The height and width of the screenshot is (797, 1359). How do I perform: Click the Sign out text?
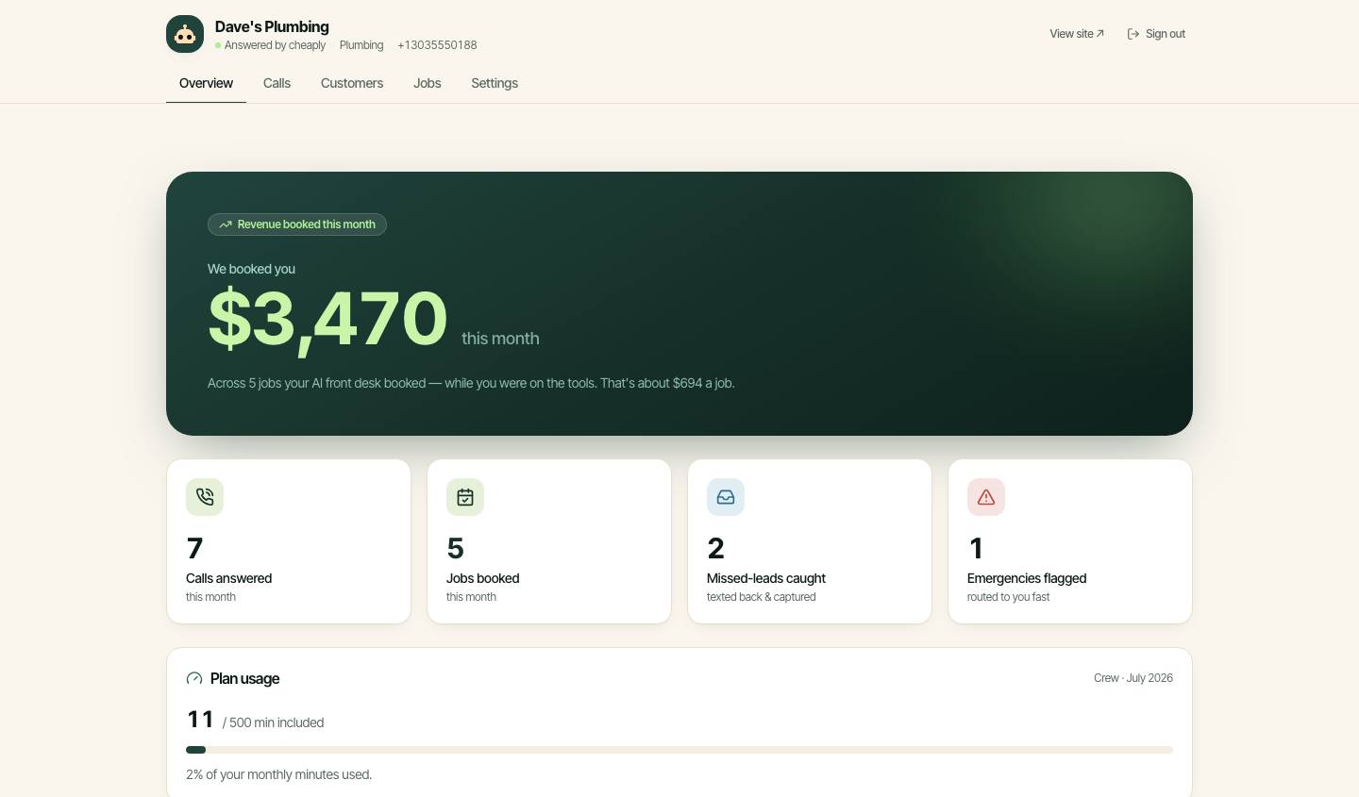point(1166,34)
